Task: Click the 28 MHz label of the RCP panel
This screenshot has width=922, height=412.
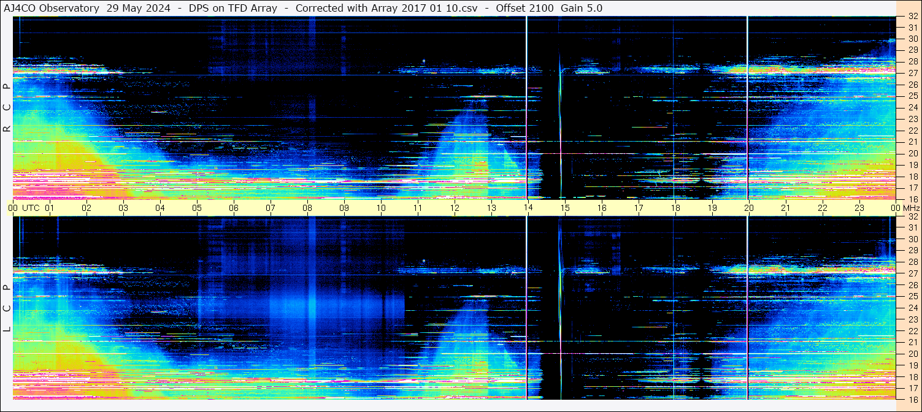Action: pos(912,61)
